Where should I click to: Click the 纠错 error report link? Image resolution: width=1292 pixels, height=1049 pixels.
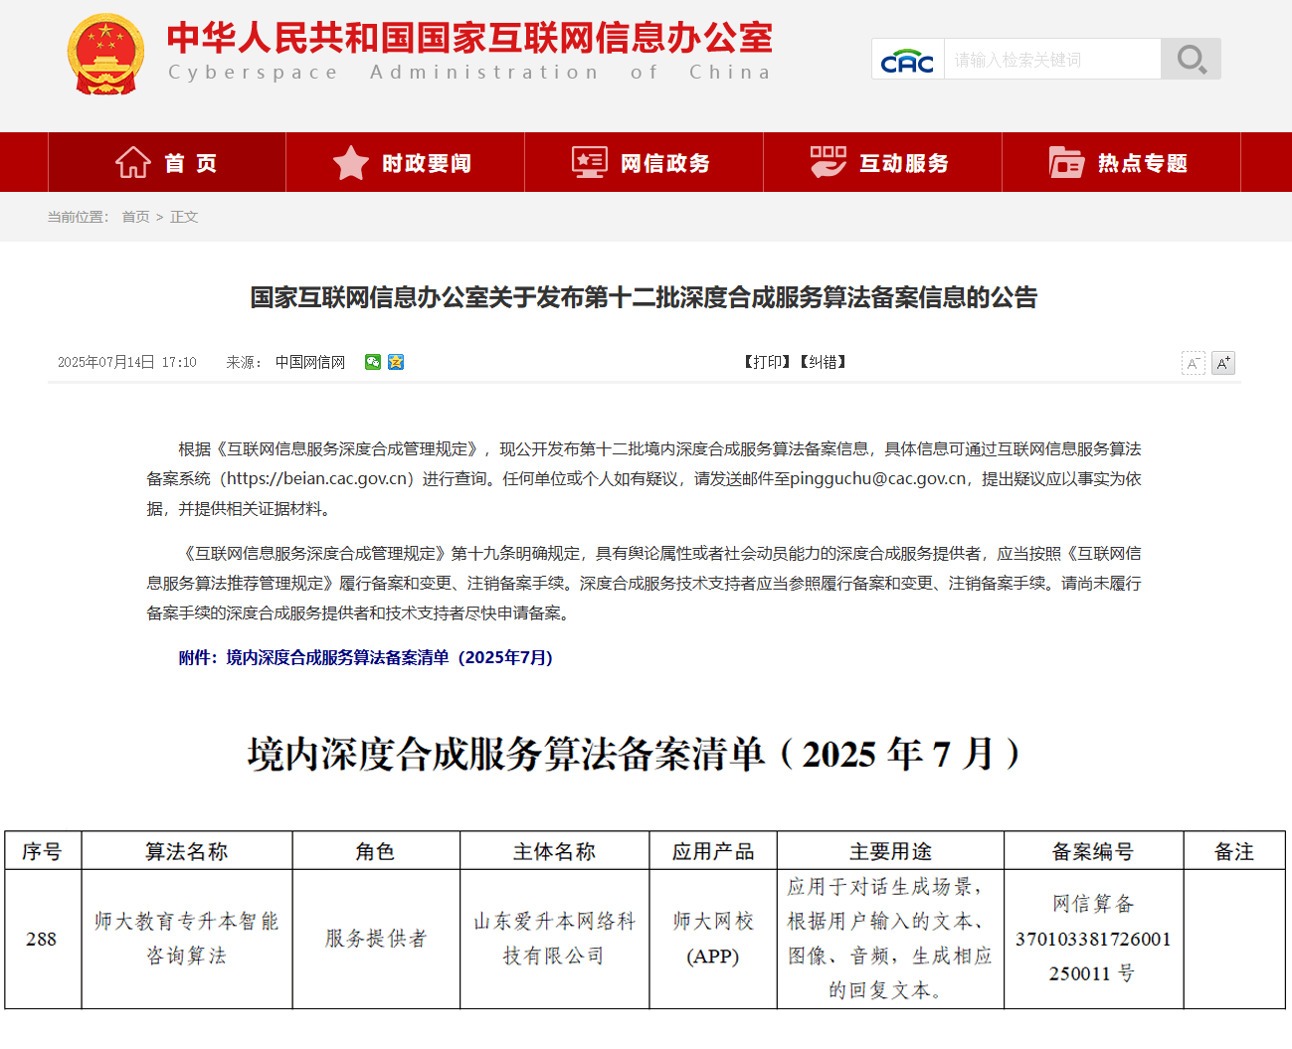coord(823,362)
